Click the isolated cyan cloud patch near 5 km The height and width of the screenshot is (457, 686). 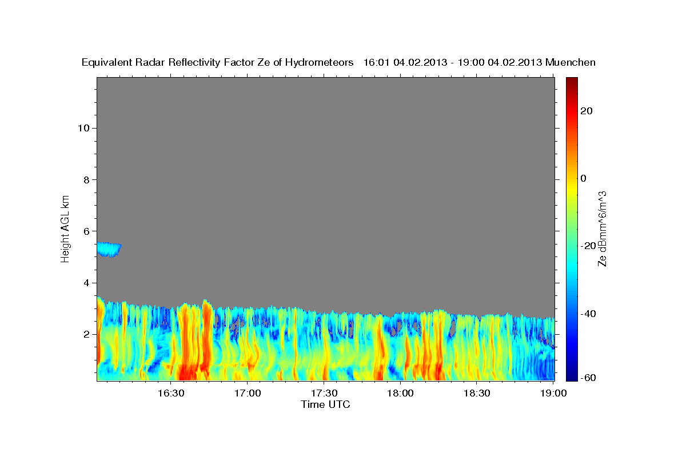(x=109, y=250)
